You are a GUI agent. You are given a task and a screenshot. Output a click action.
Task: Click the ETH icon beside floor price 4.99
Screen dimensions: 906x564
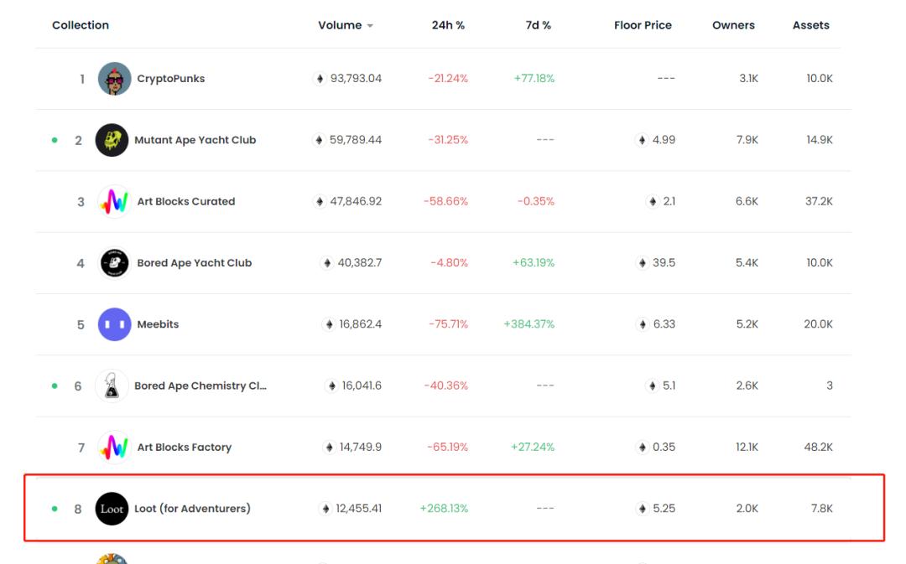point(642,140)
